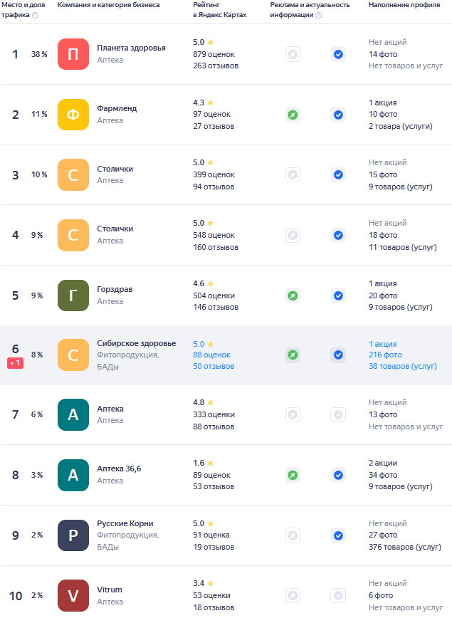Click green advertising icon in Аптека 36,6 row

click(x=293, y=475)
